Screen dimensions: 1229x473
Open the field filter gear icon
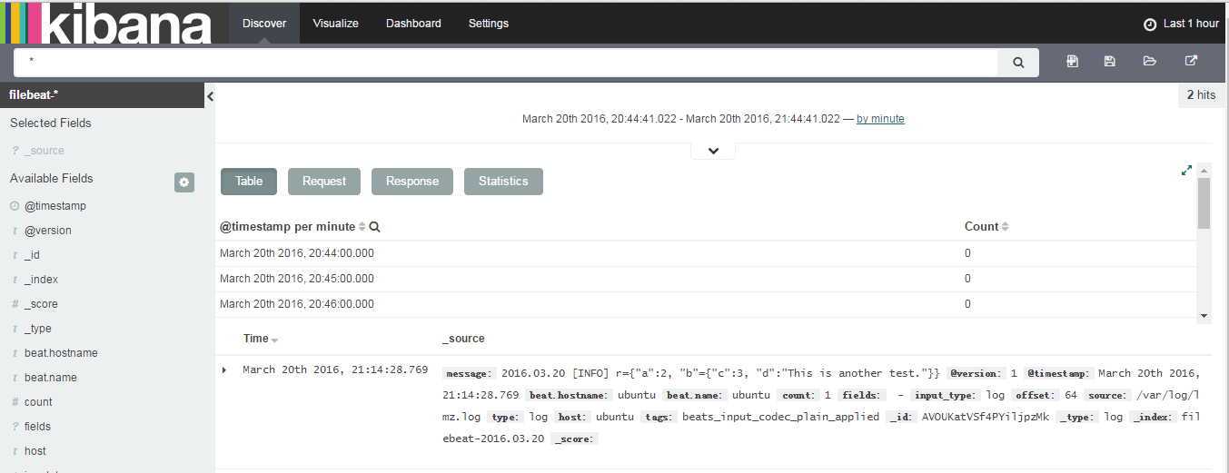coord(184,182)
